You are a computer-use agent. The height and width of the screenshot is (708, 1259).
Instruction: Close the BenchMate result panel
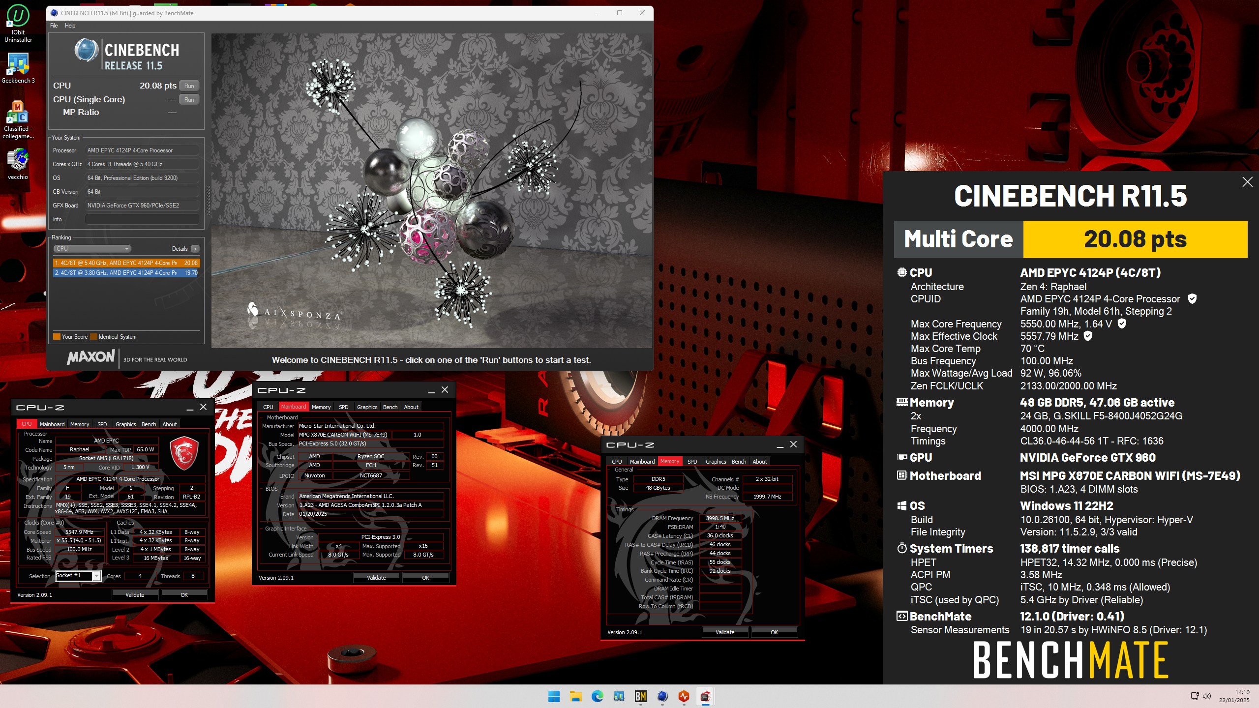(x=1247, y=182)
